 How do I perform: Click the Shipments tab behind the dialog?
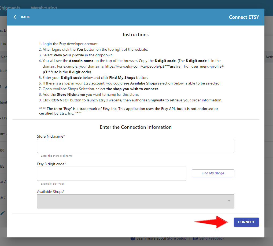click(10, 8)
